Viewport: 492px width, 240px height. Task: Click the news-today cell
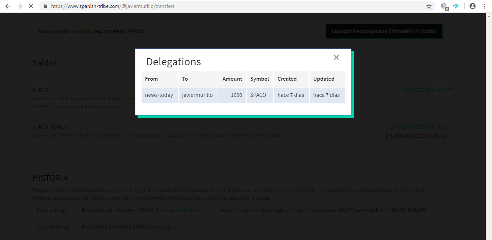coord(160,95)
